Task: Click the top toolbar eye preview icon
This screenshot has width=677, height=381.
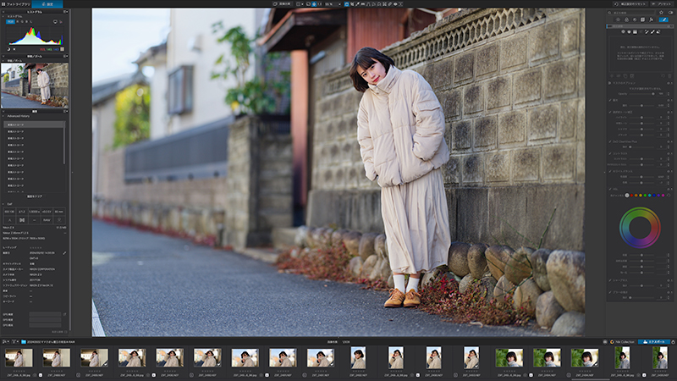Action: pos(395,4)
